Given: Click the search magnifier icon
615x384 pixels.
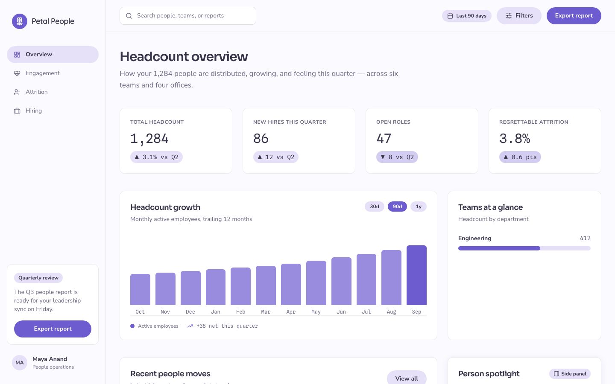Looking at the screenshot, I should point(129,16).
